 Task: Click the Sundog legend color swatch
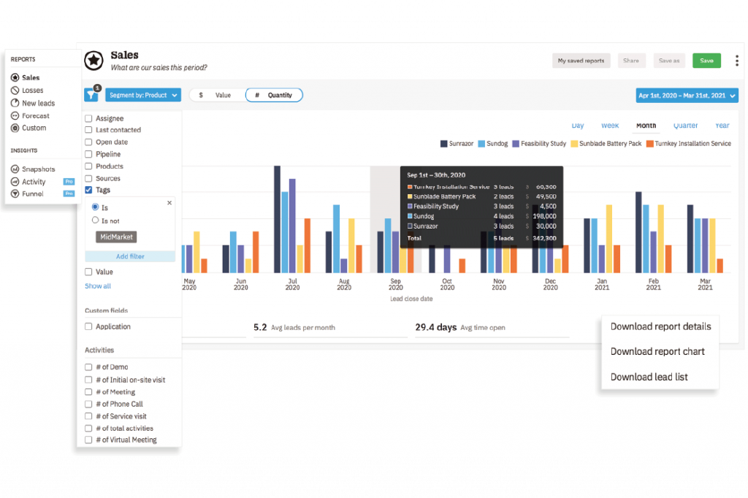coord(481,144)
